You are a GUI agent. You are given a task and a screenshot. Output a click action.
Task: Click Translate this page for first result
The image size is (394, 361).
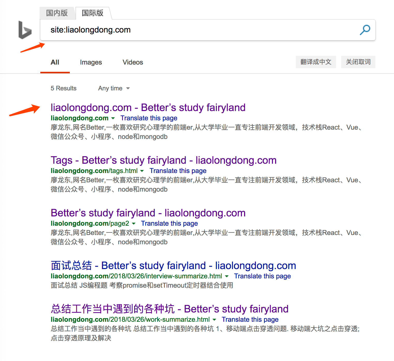click(x=149, y=118)
